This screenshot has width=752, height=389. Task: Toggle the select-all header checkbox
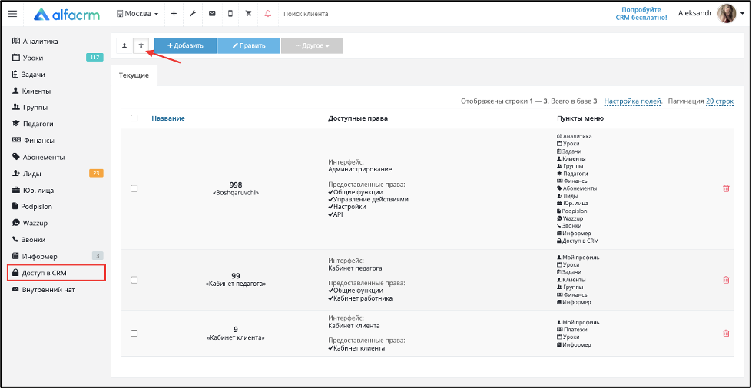(x=134, y=118)
